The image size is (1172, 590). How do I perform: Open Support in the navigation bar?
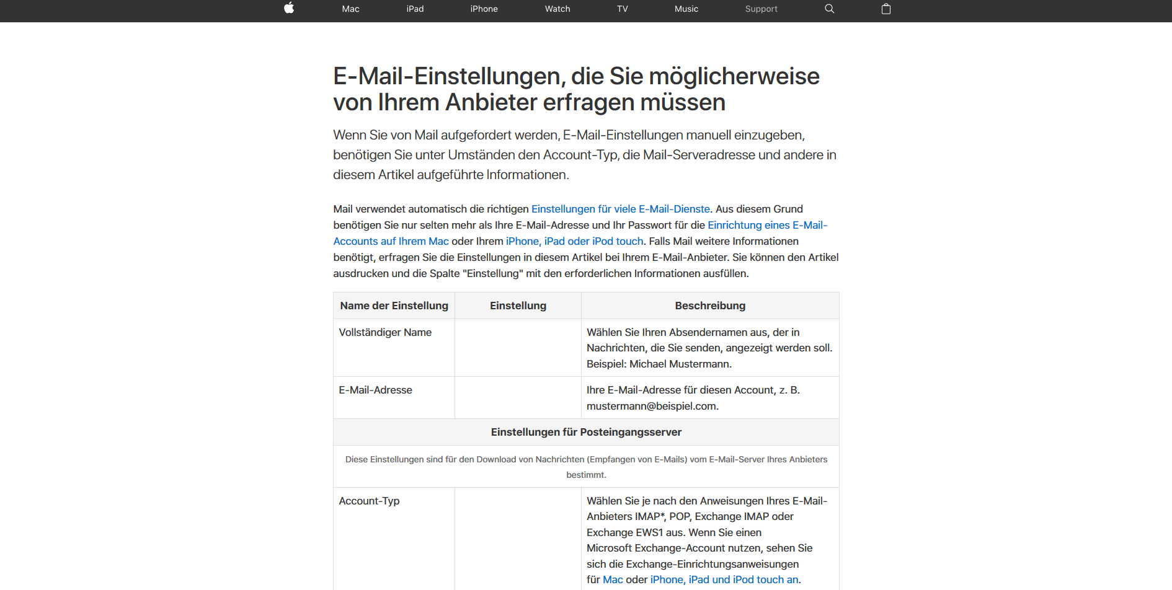click(761, 9)
